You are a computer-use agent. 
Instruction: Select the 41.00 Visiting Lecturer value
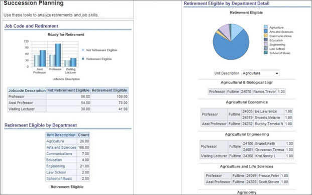click(123, 109)
